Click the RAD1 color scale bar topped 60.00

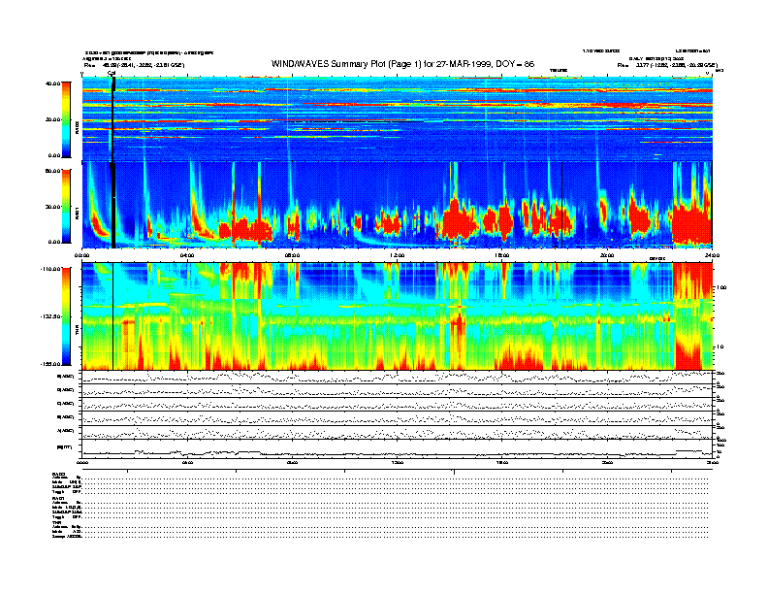(66, 207)
